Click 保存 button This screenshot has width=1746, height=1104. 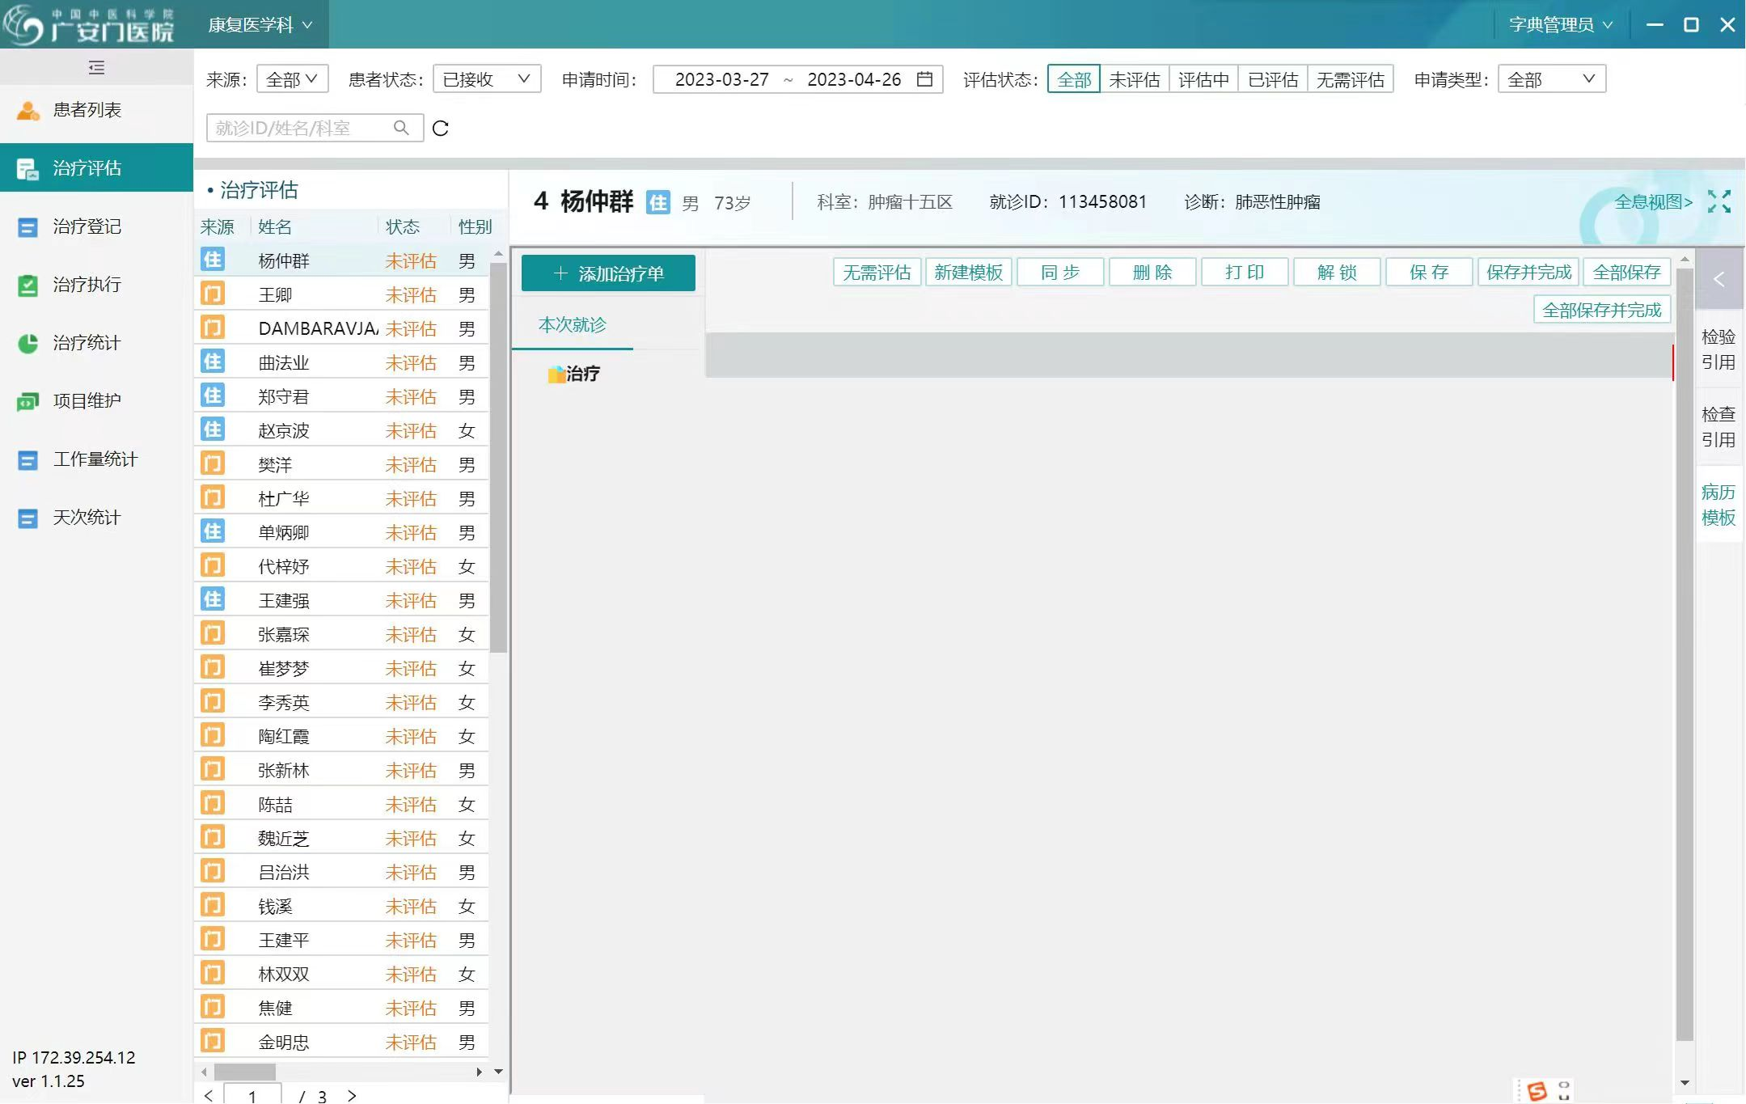tap(1429, 273)
